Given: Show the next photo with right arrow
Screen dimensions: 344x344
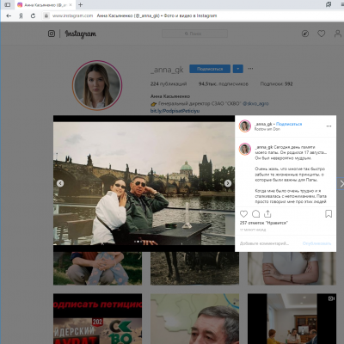Looking at the screenshot, I should click(x=228, y=183).
